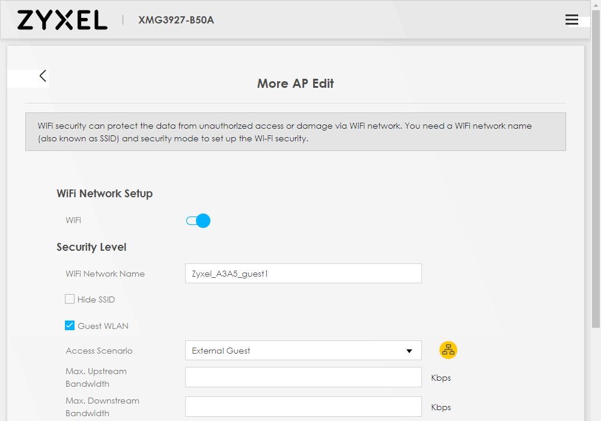The image size is (601, 421).
Task: Focus the Max. Downstream Bandwidth field
Action: coord(303,407)
